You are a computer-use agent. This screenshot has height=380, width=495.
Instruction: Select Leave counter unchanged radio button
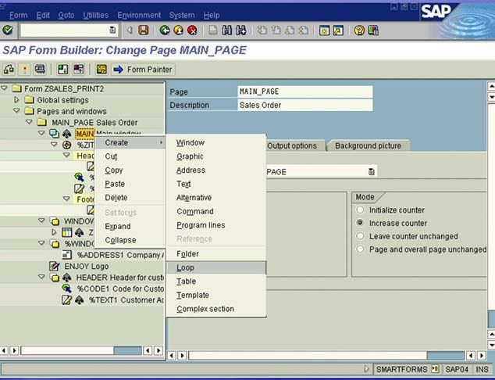coord(360,236)
